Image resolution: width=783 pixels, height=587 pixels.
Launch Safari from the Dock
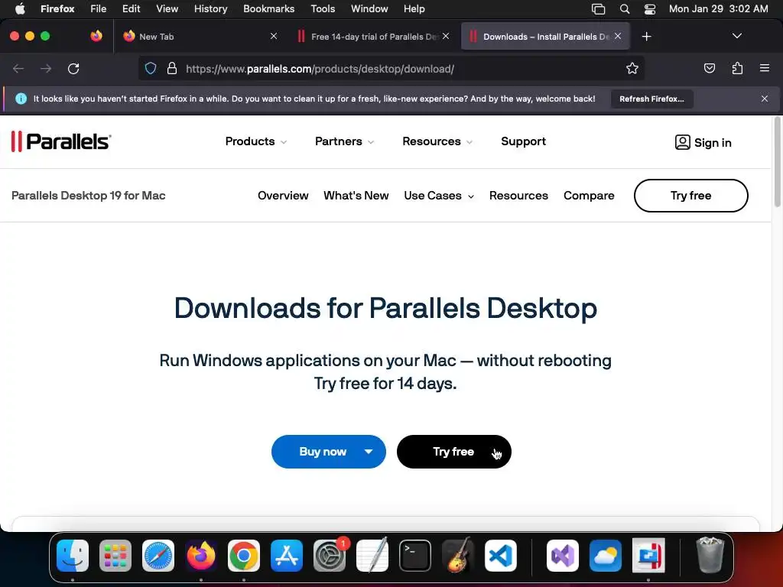click(158, 555)
